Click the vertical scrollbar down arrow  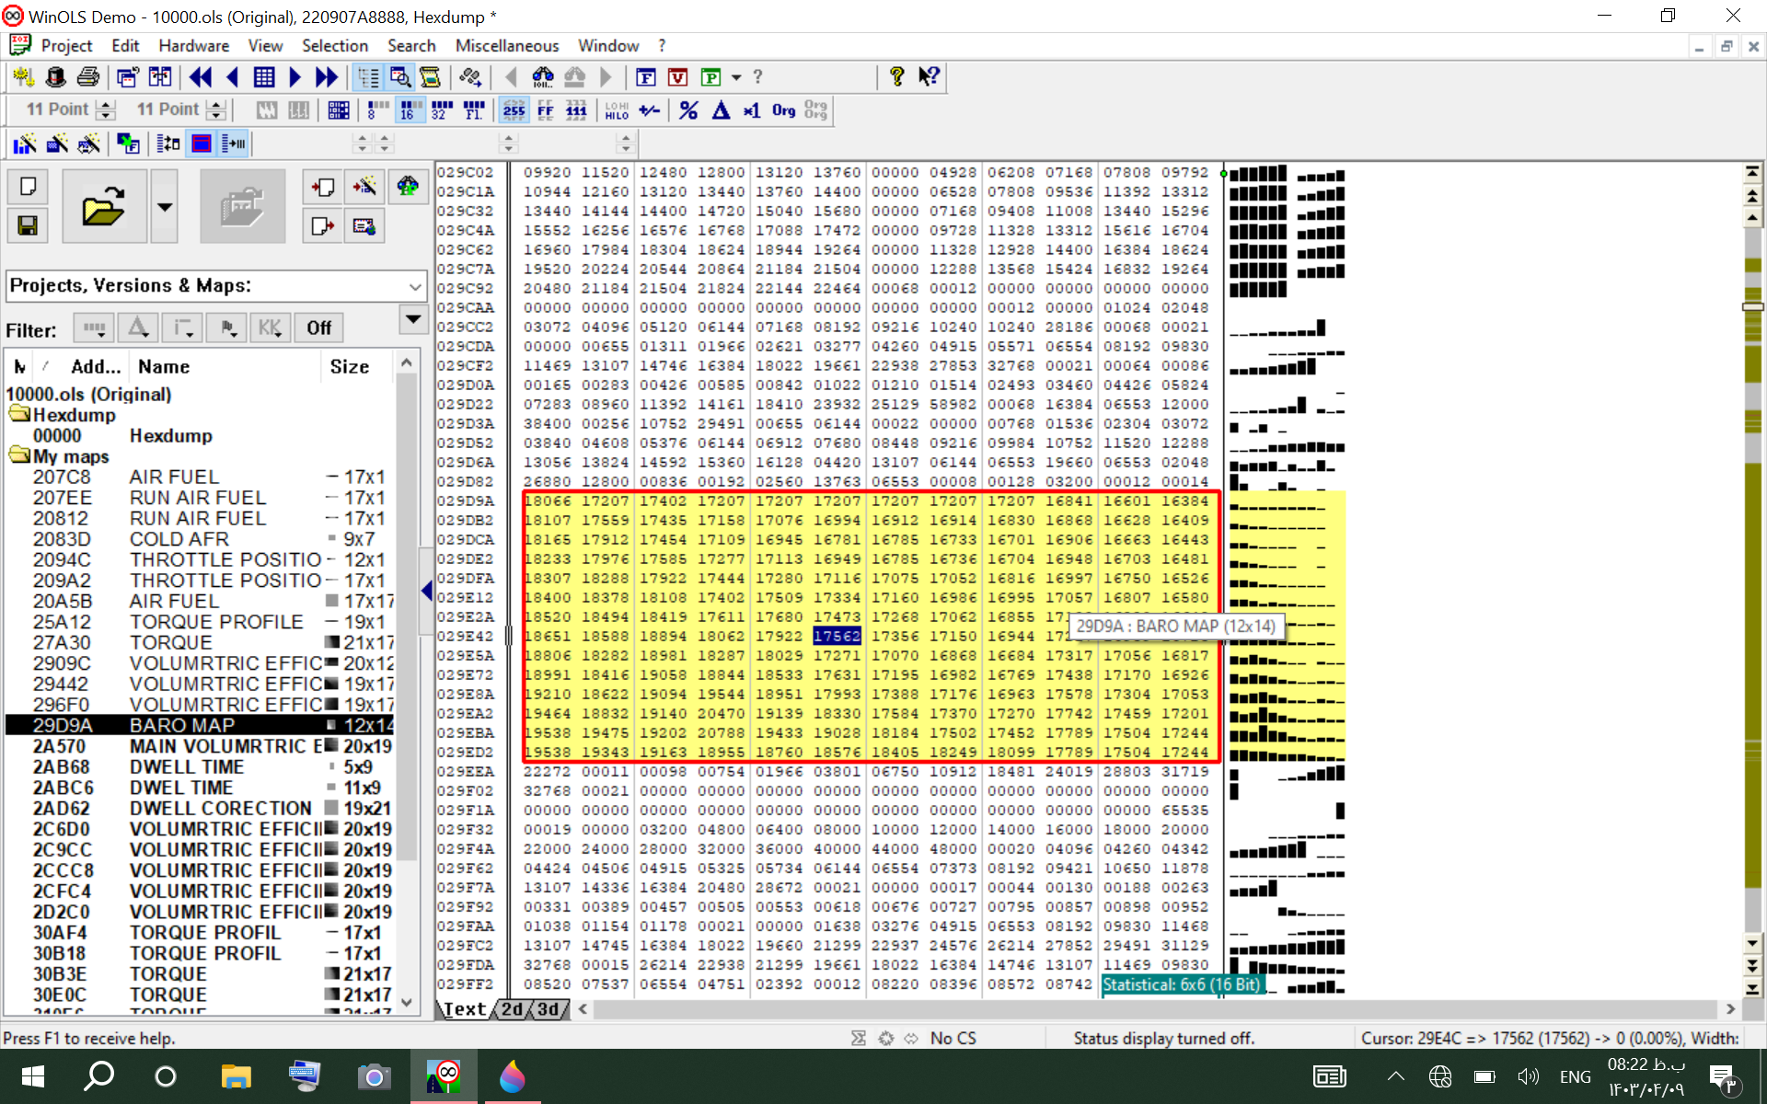click(1752, 943)
